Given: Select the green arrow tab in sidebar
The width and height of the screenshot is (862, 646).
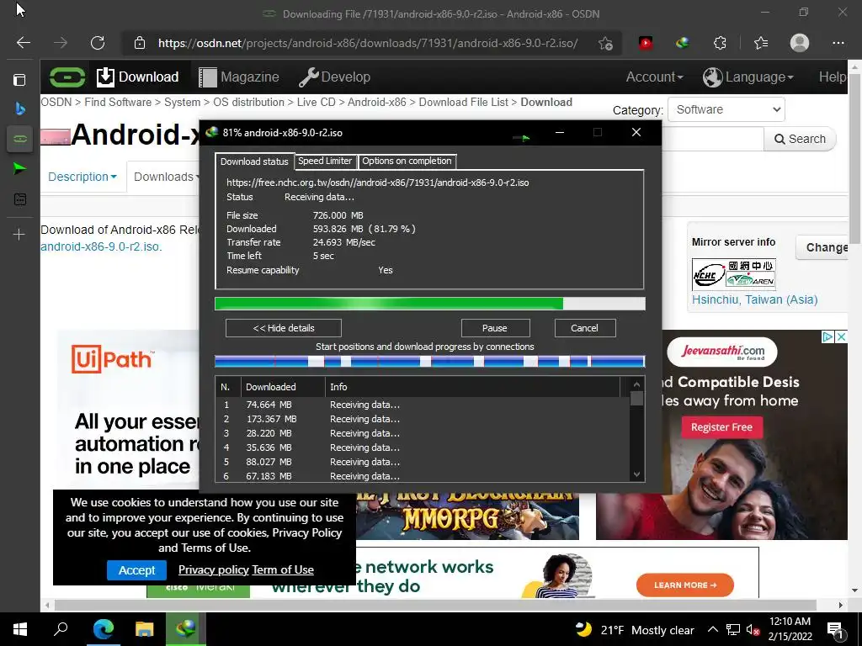Looking at the screenshot, I should click(20, 168).
